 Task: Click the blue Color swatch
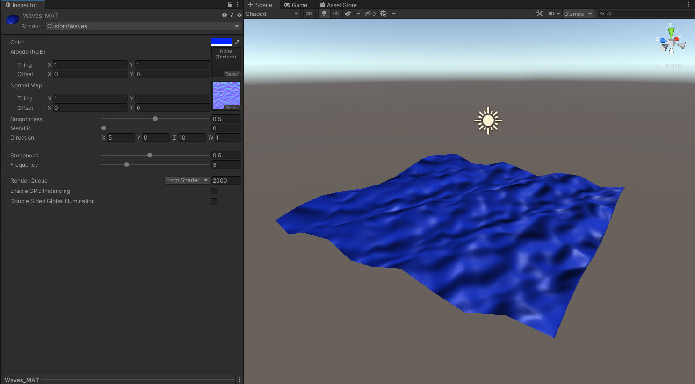point(222,42)
